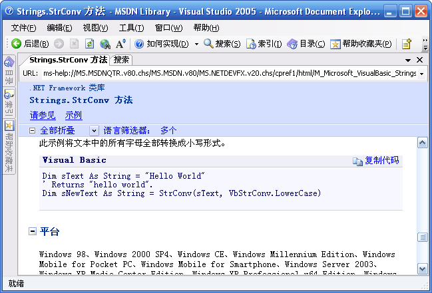This screenshot has height=293, width=432.
Task: Open the active files tab list dropdown
Action: click(408, 60)
